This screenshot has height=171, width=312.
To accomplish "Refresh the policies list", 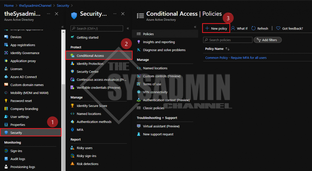I will click(x=260, y=28).
